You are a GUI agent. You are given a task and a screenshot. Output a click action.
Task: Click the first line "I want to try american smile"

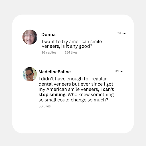click(x=72, y=42)
